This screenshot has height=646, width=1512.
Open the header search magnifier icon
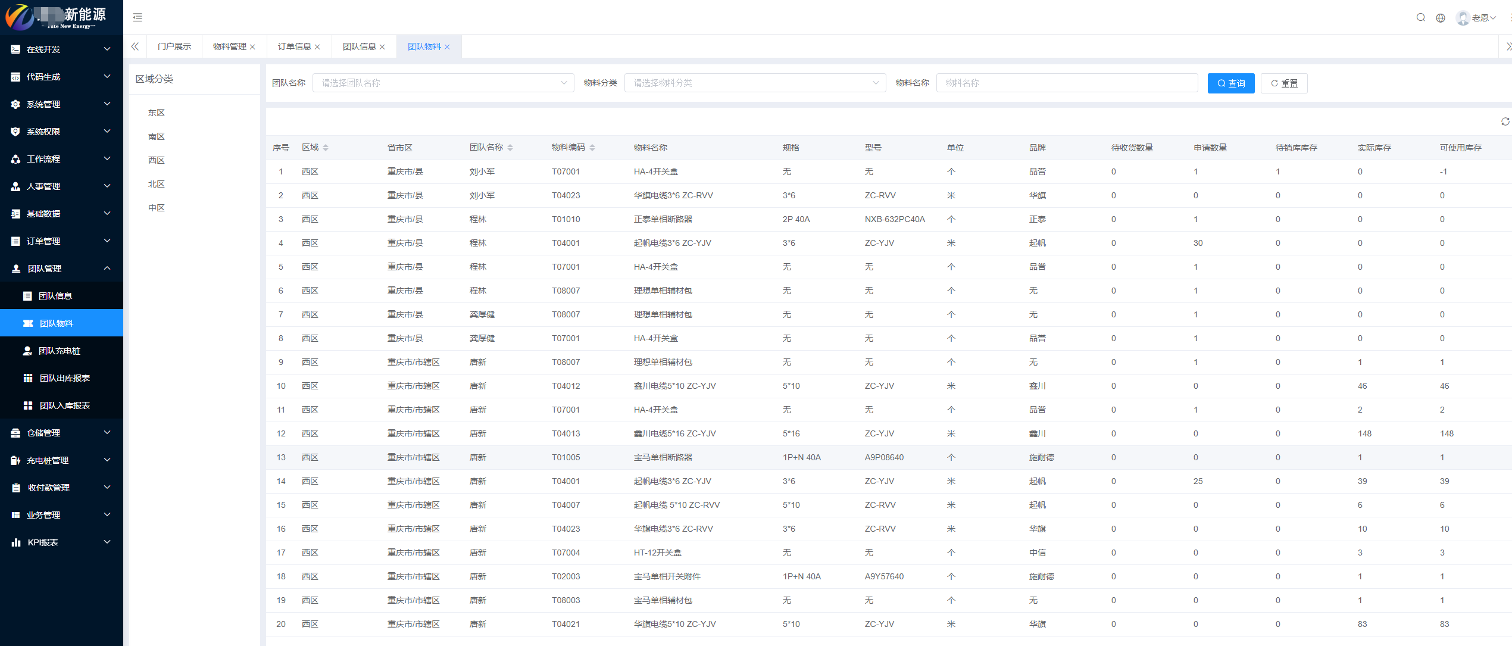coord(1421,17)
